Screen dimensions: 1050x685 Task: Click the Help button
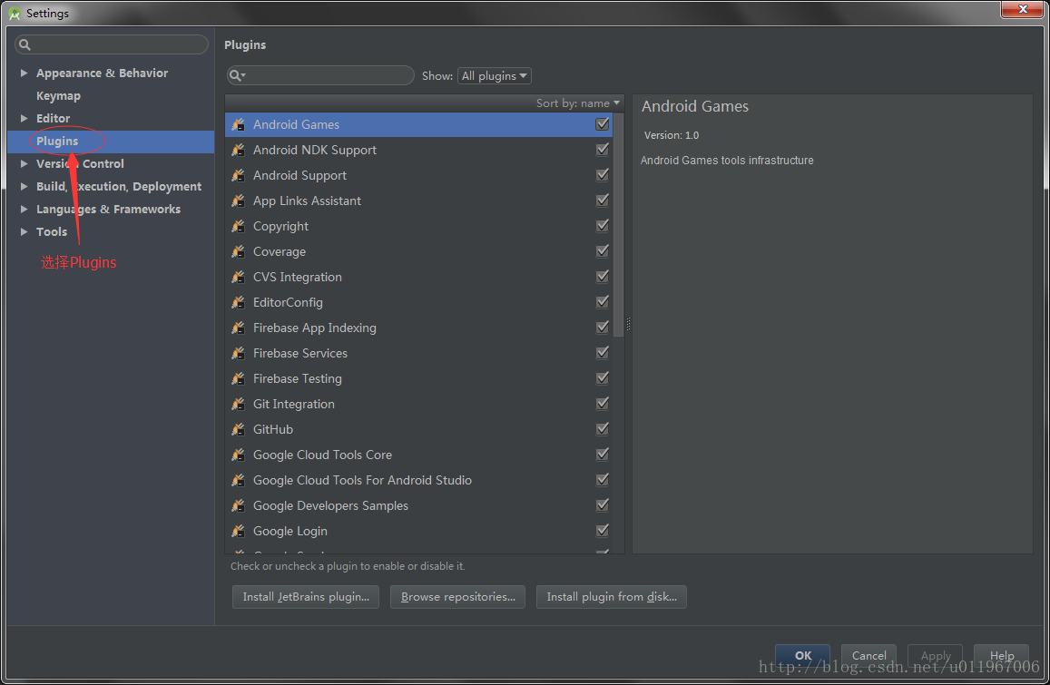coord(1002,656)
